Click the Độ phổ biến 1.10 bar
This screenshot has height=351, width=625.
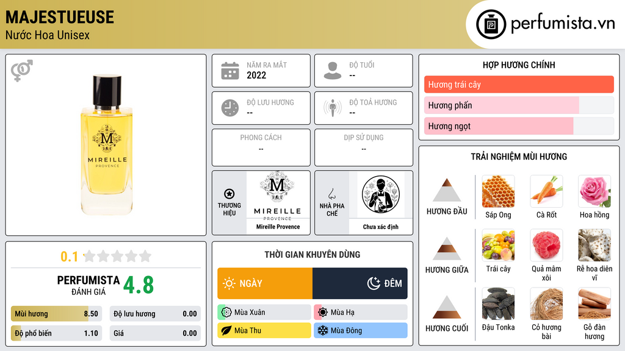[56, 333]
